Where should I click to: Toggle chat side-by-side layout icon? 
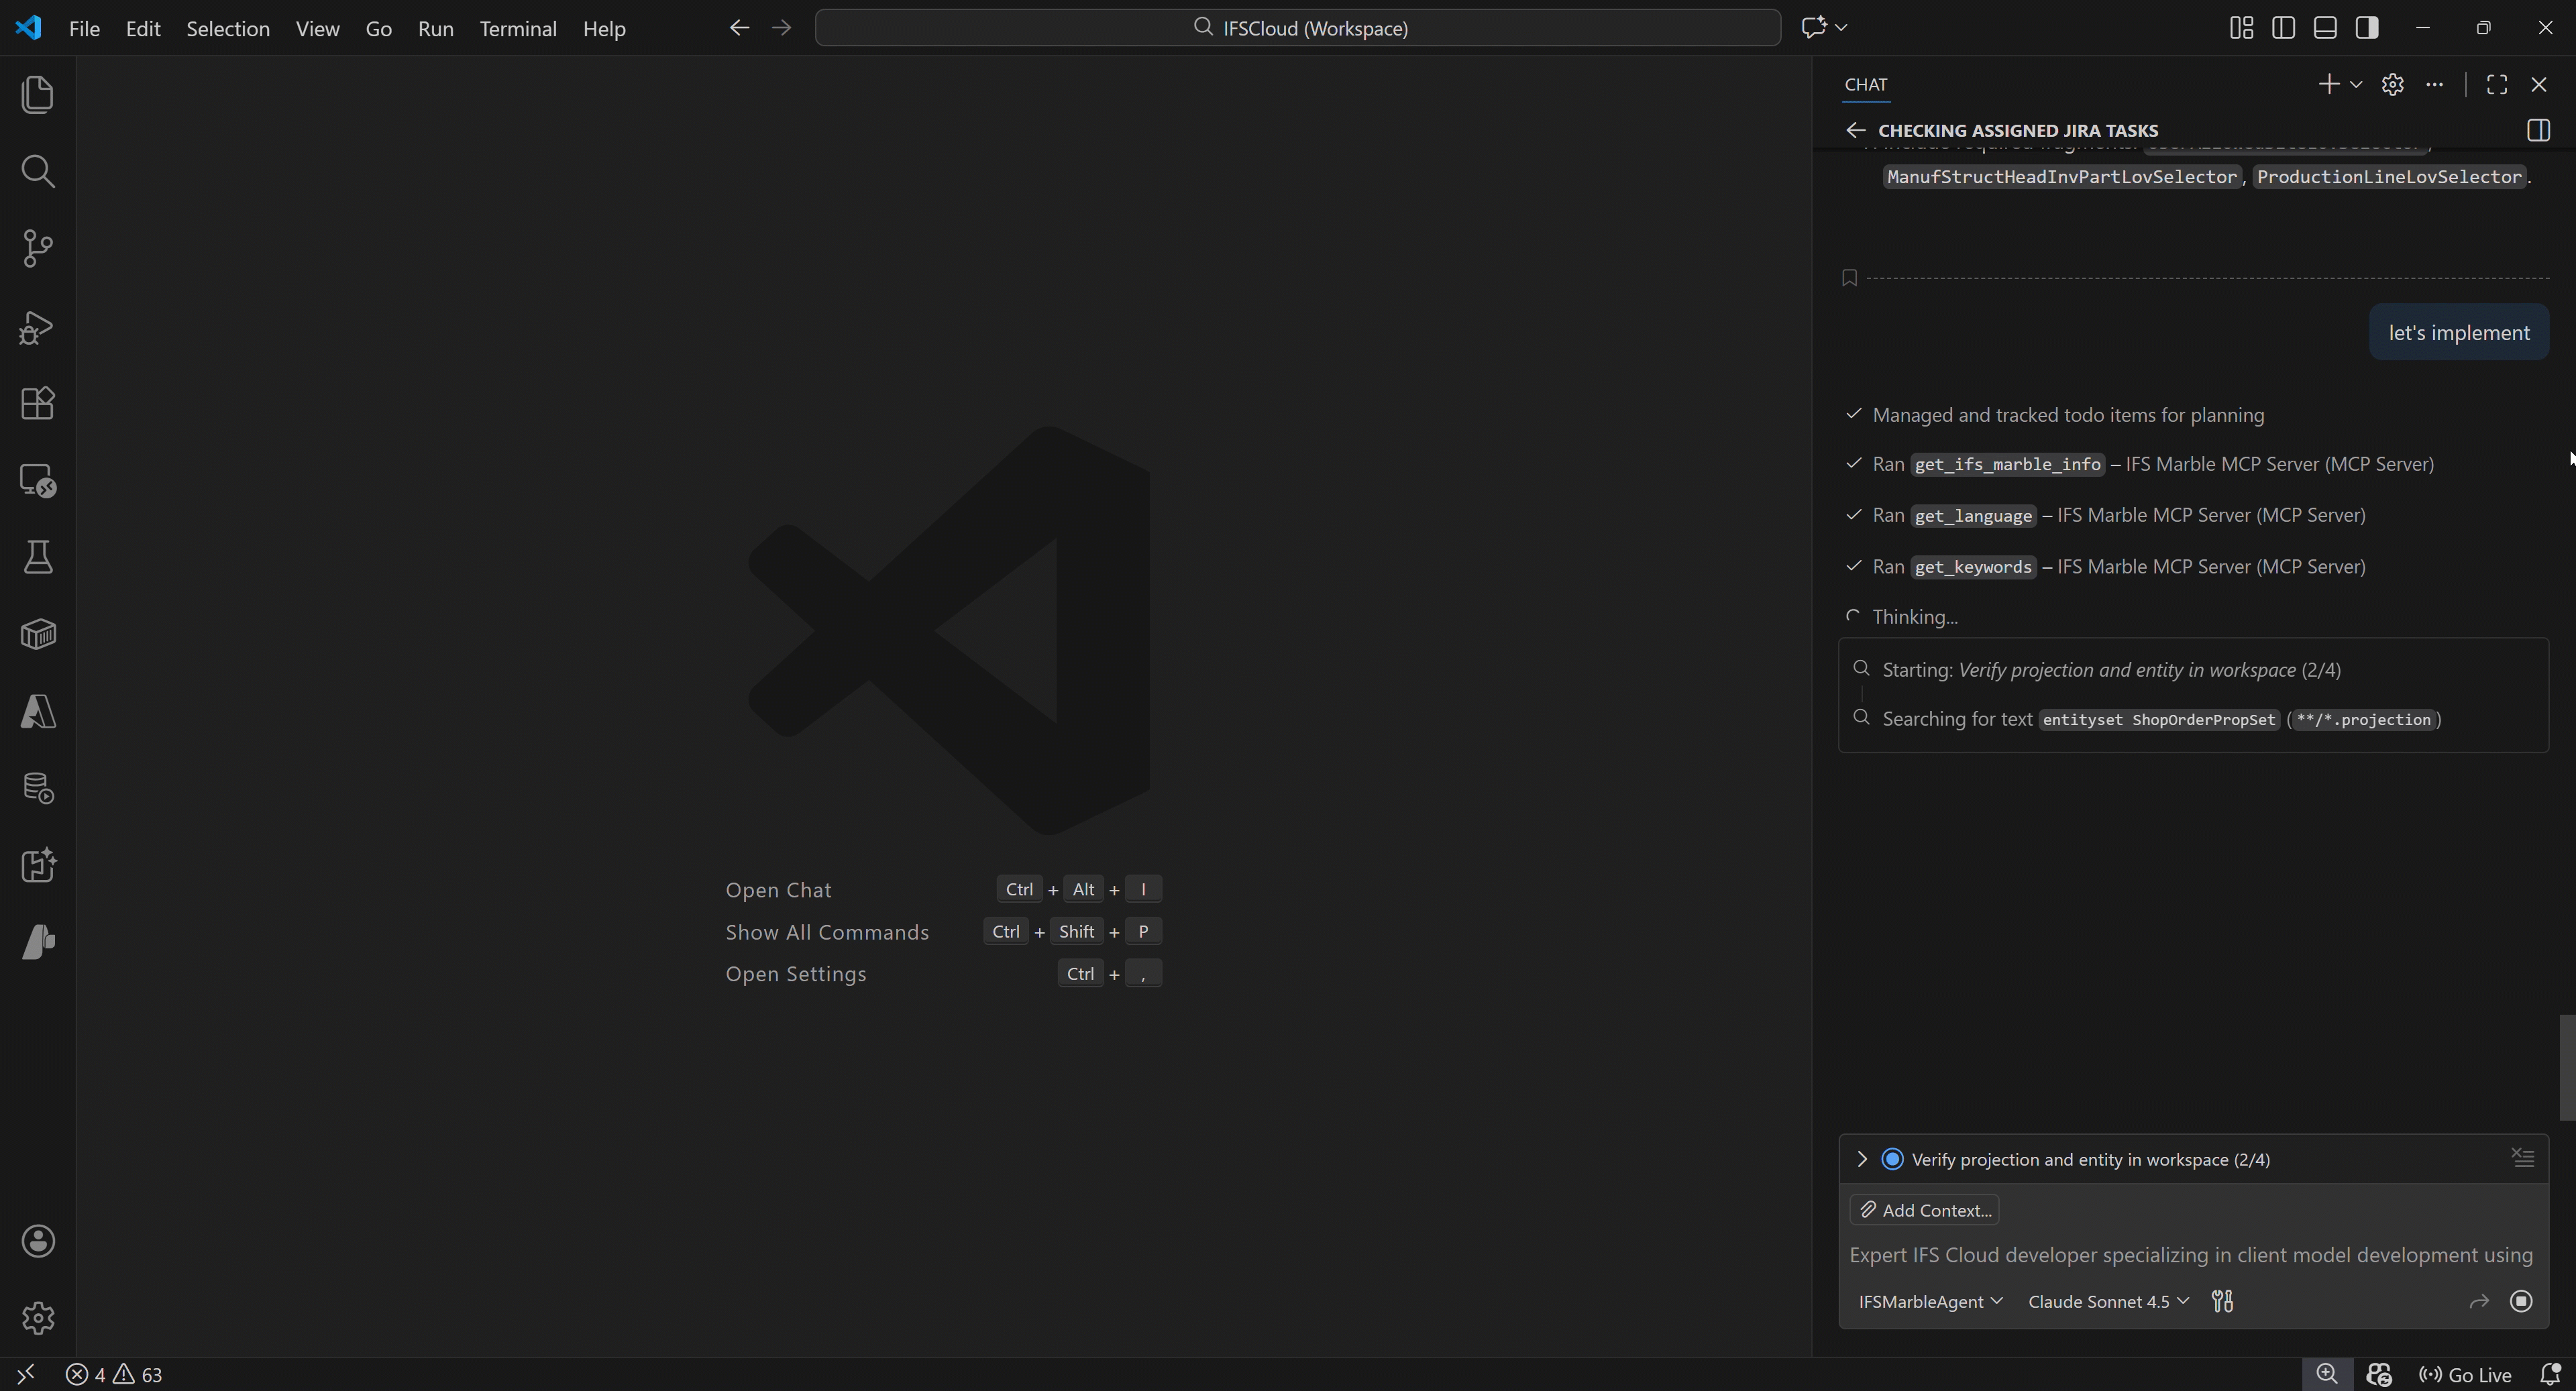tap(2538, 130)
